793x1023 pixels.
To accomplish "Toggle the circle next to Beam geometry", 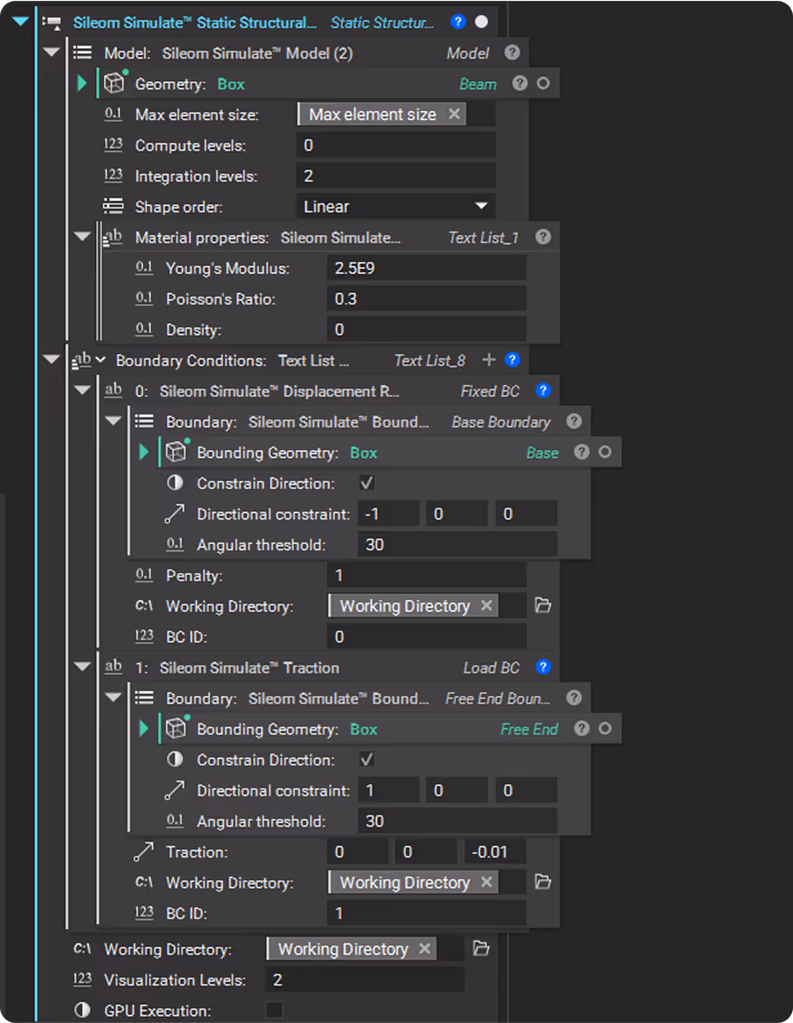I will pyautogui.click(x=543, y=84).
